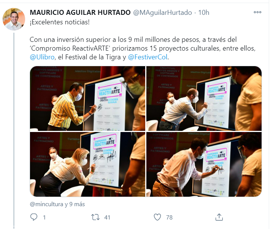Click the retweet count 41

[x=107, y=217]
